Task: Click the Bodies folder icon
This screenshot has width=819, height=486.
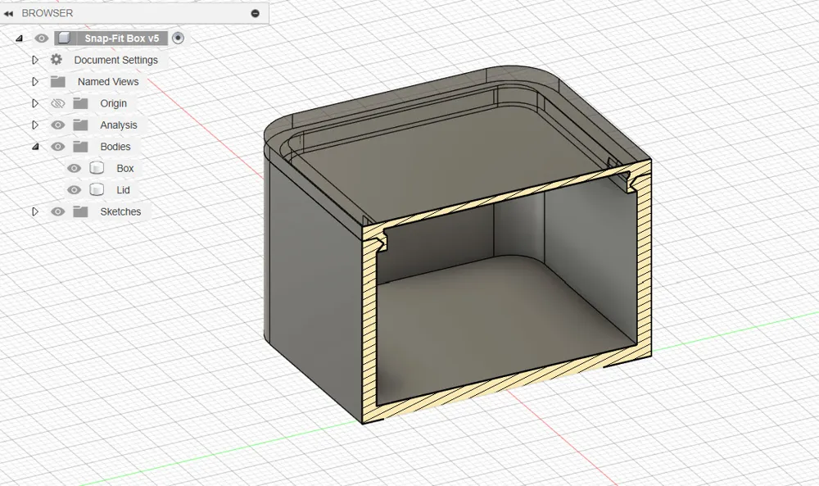Action: [80, 146]
